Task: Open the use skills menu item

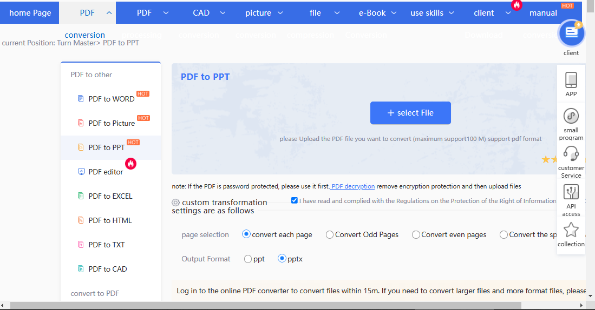Action: pyautogui.click(x=427, y=13)
